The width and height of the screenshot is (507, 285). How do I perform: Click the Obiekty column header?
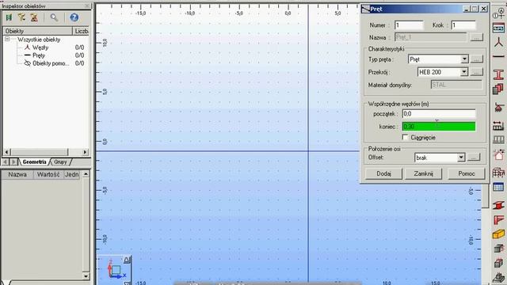point(37,31)
